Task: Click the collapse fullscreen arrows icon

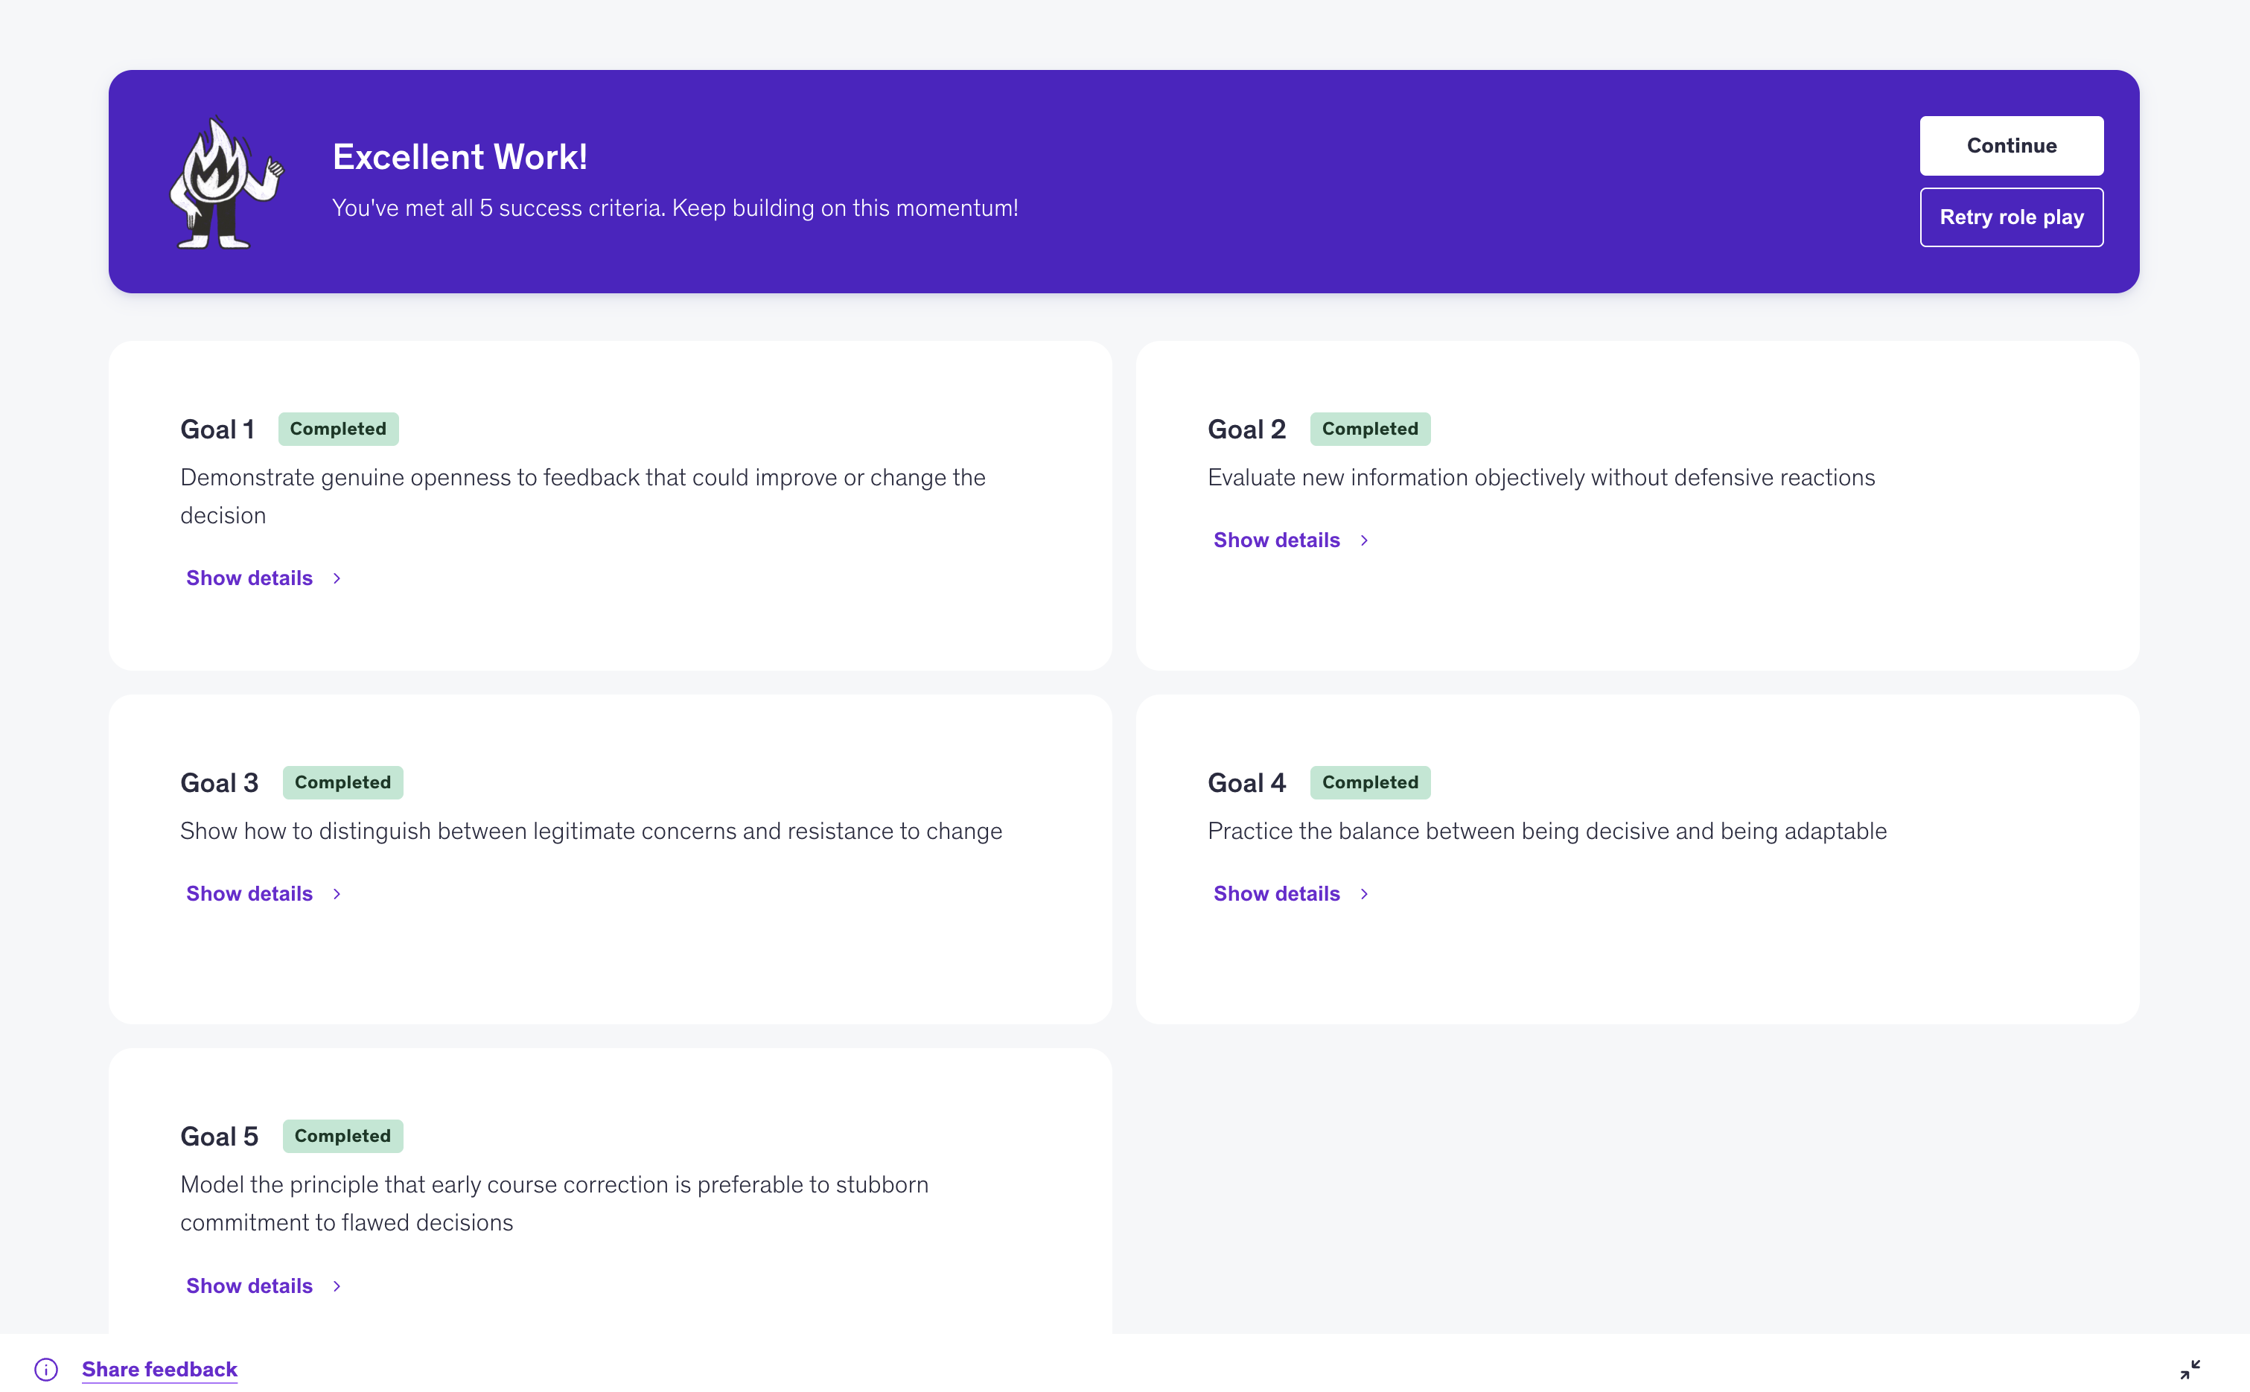Action: coord(2190,1369)
